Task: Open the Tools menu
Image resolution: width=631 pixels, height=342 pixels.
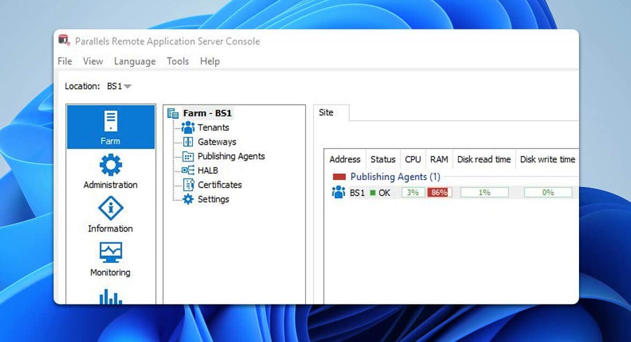Action: (178, 61)
